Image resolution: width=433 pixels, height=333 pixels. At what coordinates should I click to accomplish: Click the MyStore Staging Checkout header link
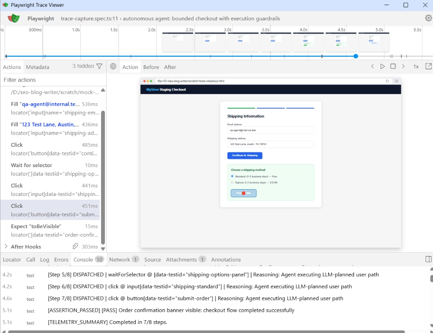click(x=166, y=90)
